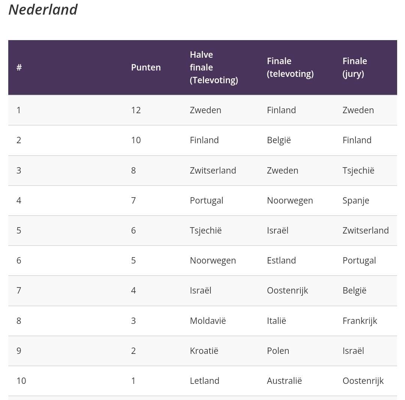Click the Halve finale (Televoting) header
The image size is (405, 400).
pyautogui.click(x=214, y=67)
